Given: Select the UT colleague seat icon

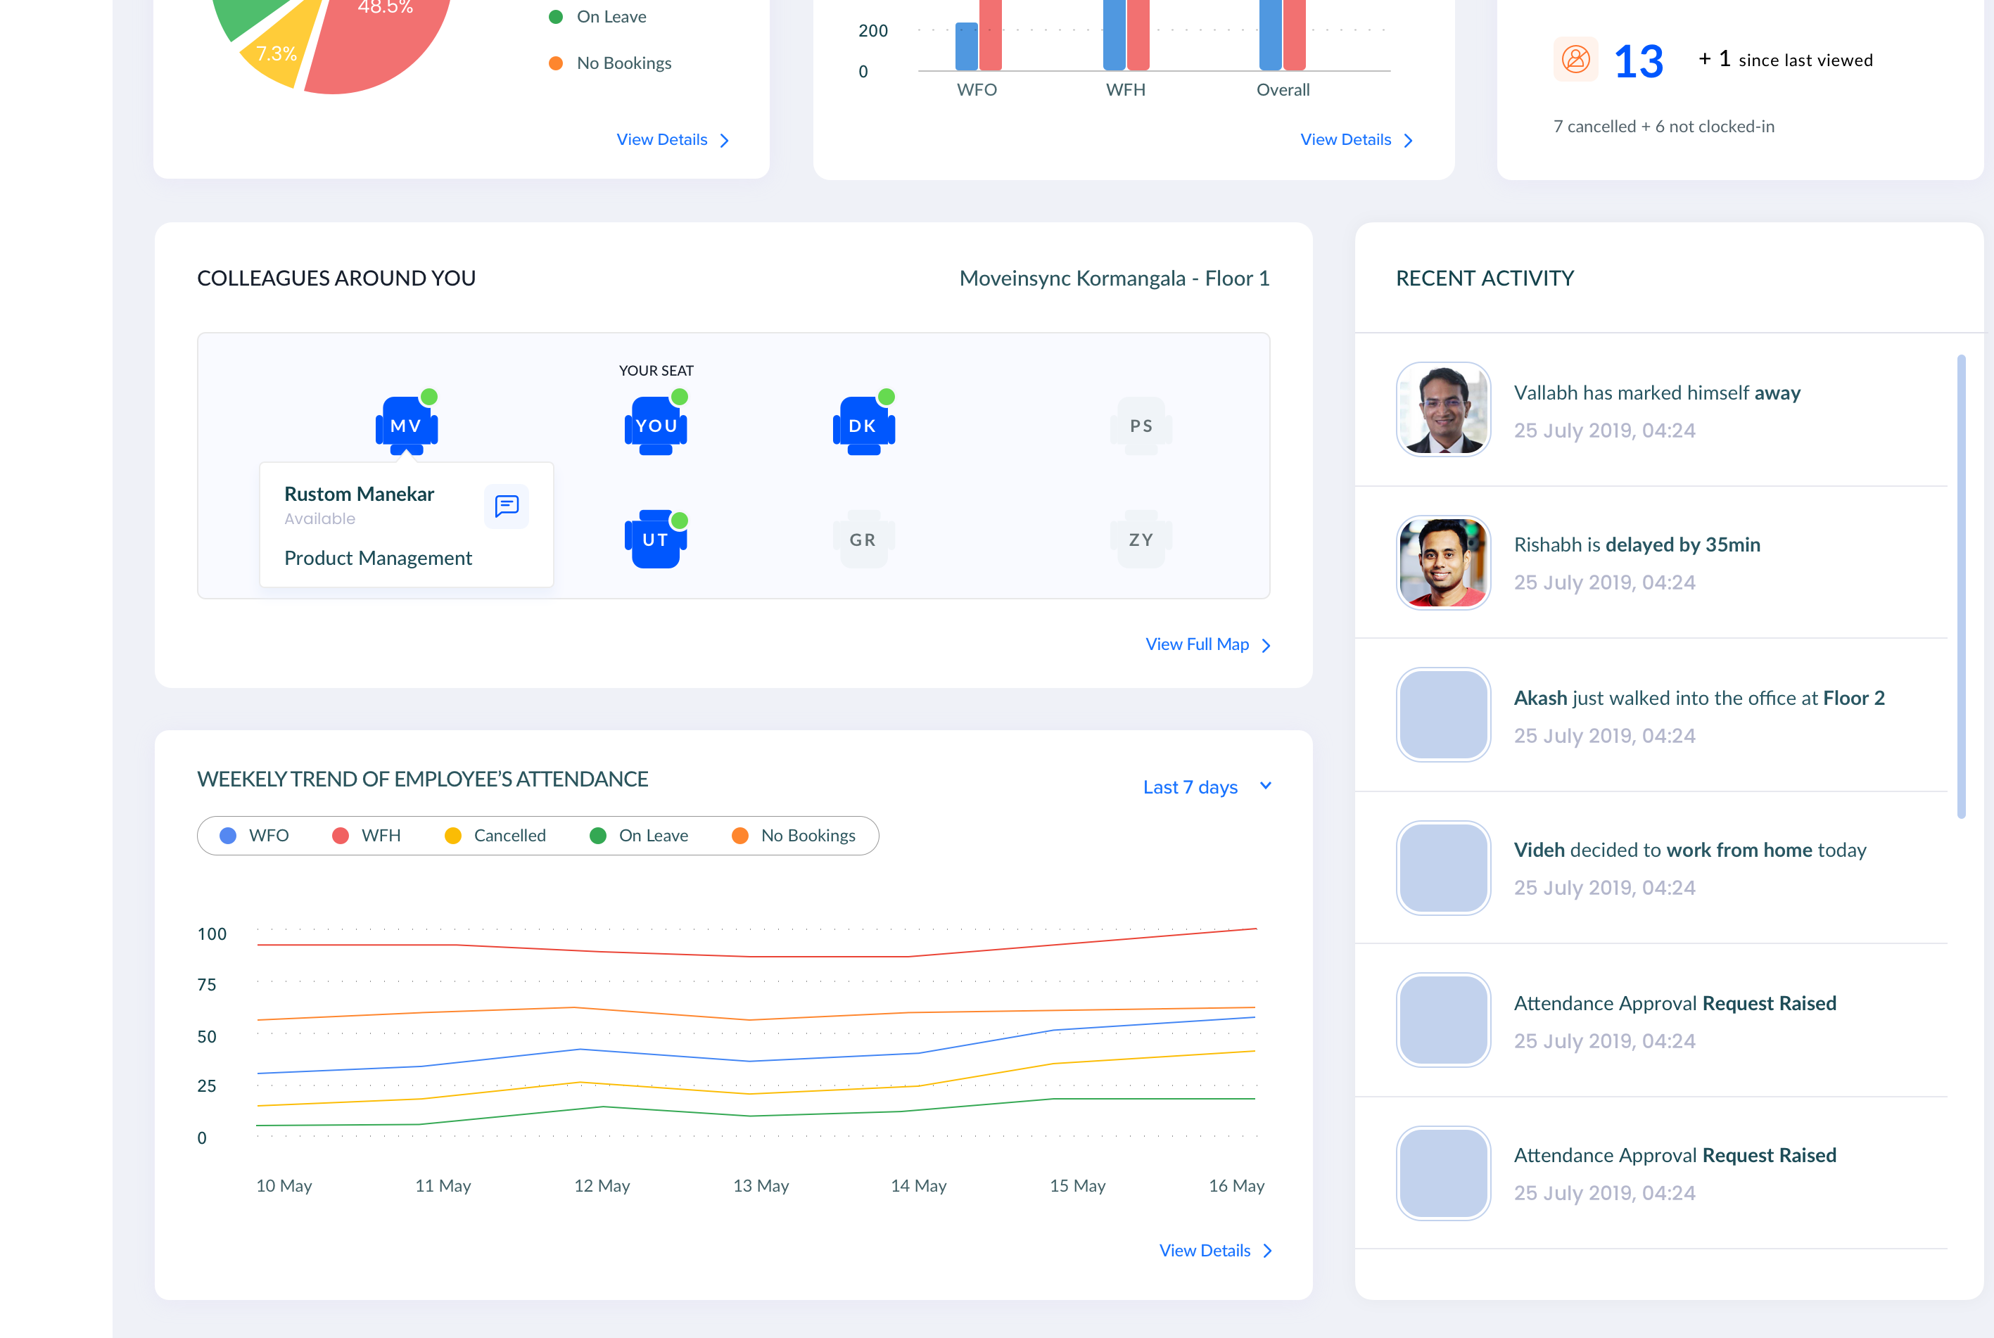Looking at the screenshot, I should coord(655,538).
